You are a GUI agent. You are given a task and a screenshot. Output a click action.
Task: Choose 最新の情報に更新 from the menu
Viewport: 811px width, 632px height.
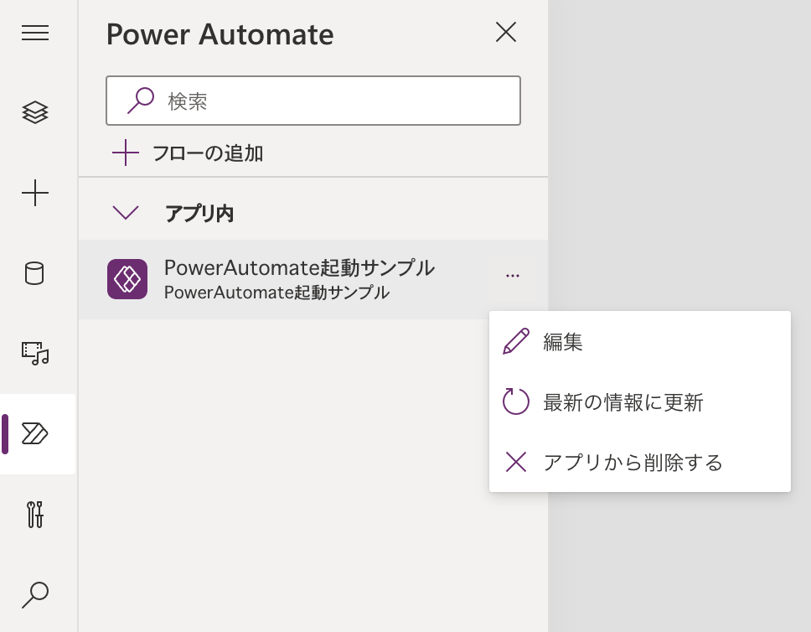click(x=640, y=402)
